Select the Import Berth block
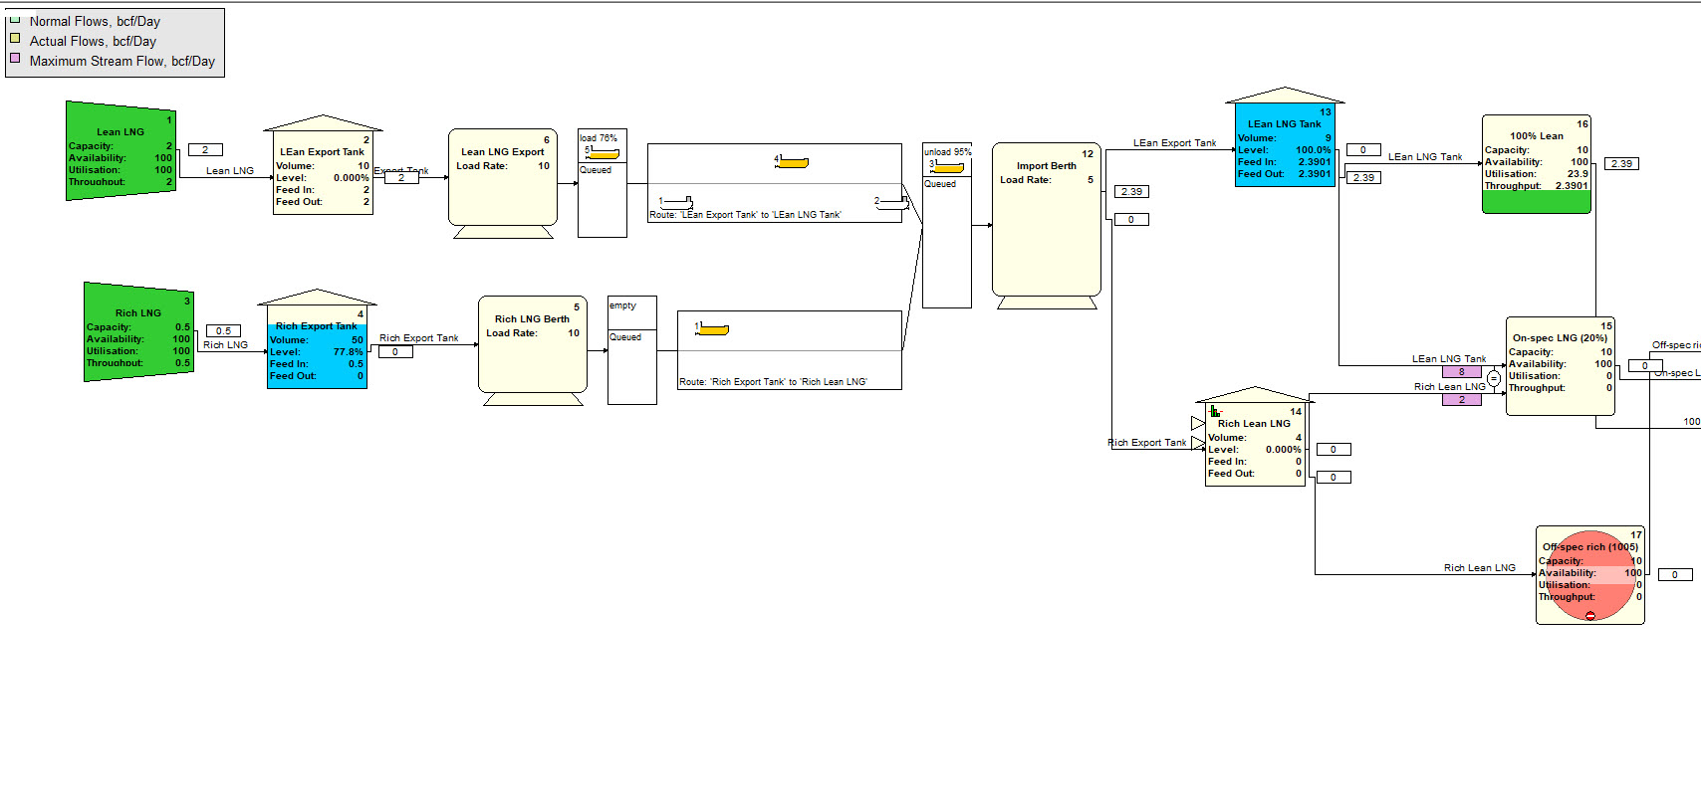Screen dimensions: 1701x810 (x=1046, y=219)
